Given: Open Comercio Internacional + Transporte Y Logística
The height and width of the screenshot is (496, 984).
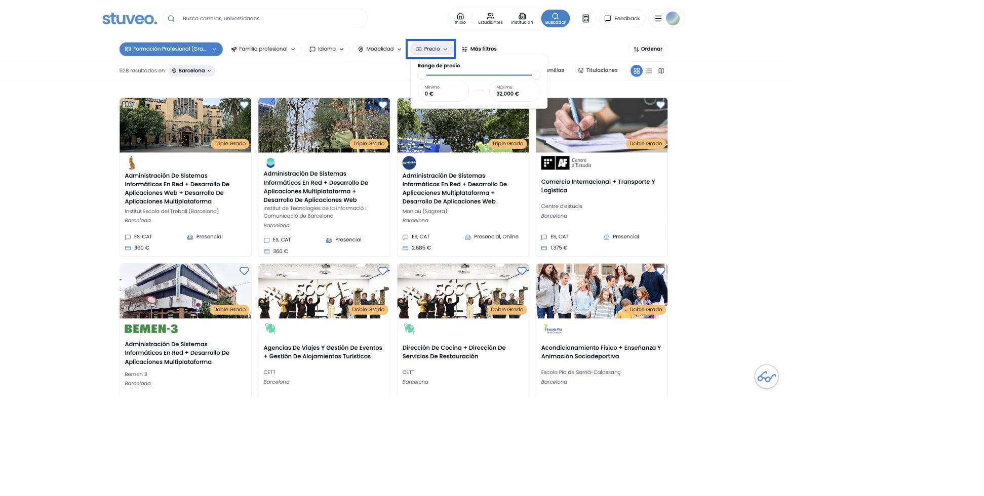Looking at the screenshot, I should click(598, 186).
